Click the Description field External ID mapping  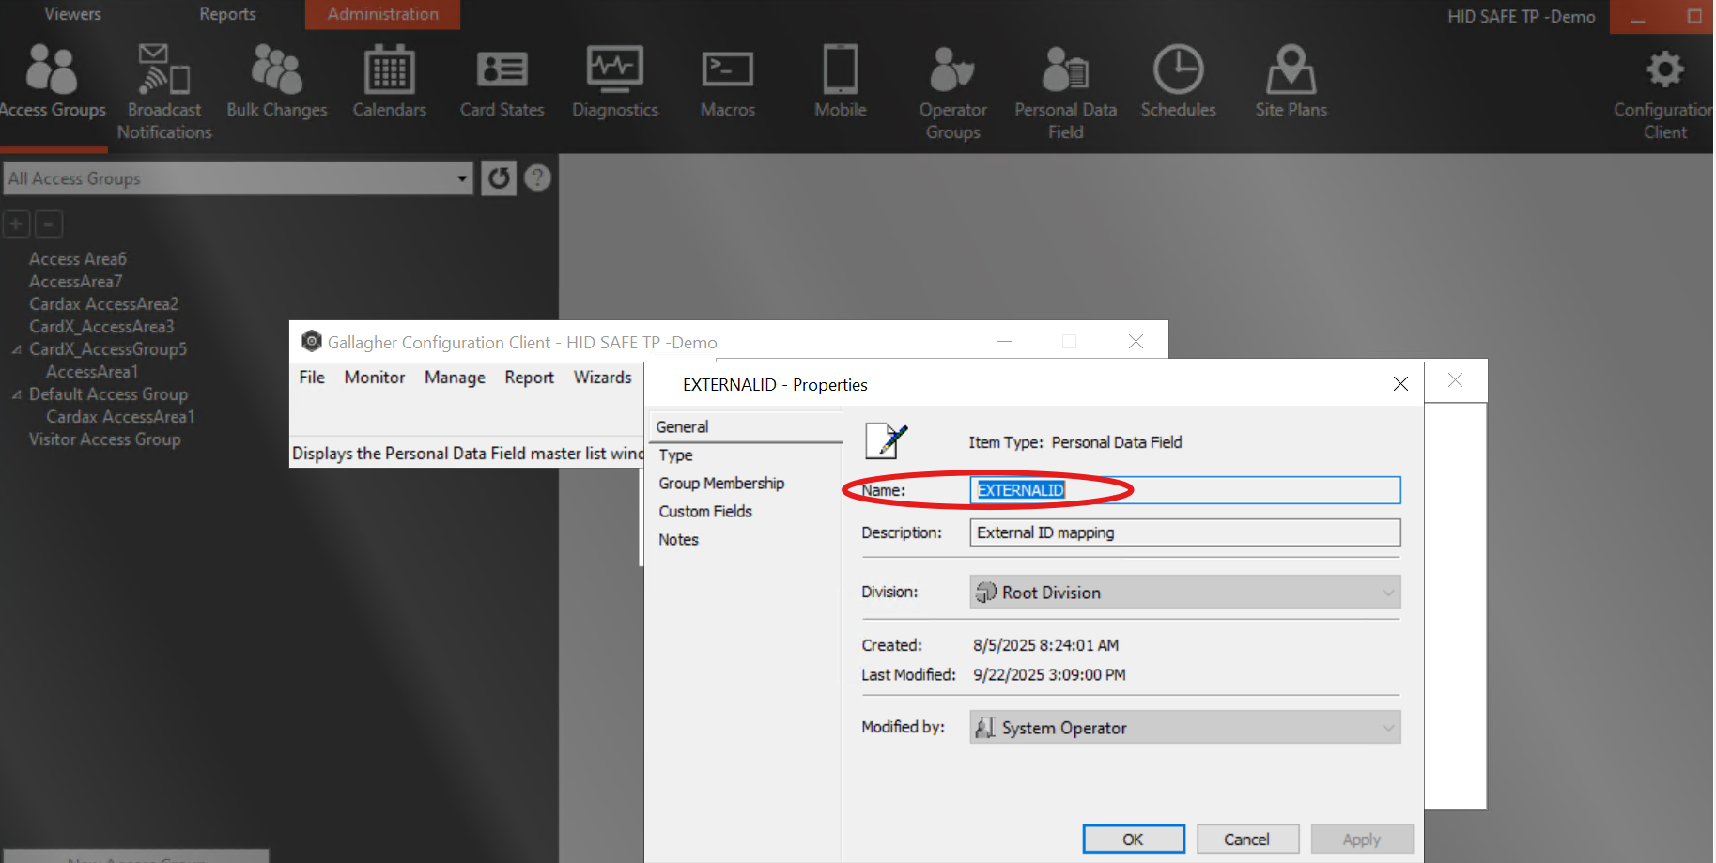(x=1185, y=532)
